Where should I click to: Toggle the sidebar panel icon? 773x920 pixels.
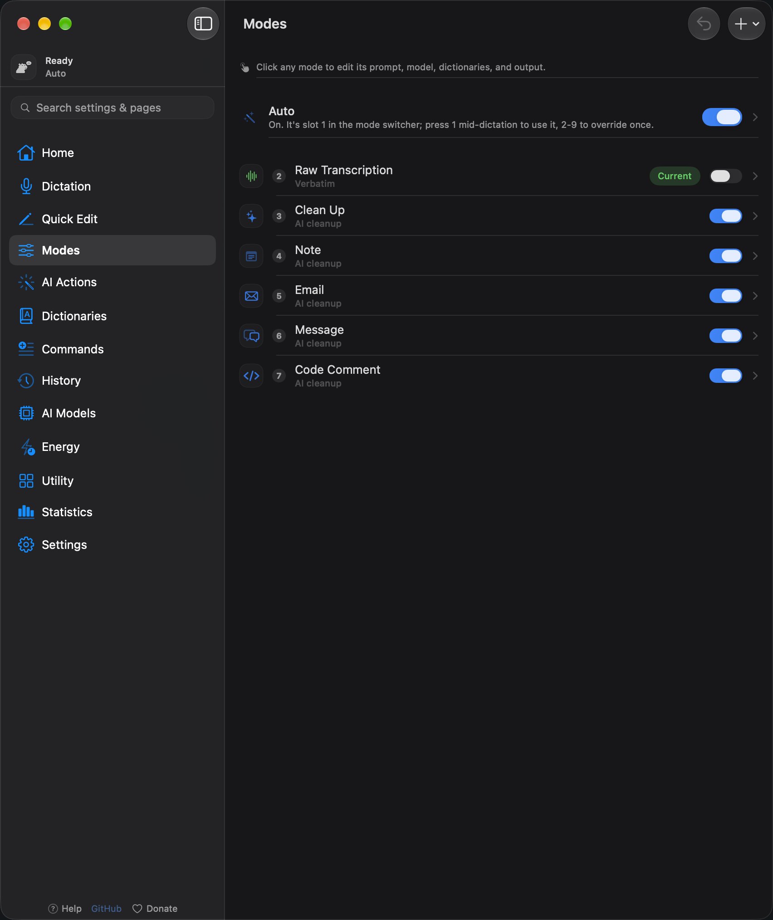coord(203,24)
